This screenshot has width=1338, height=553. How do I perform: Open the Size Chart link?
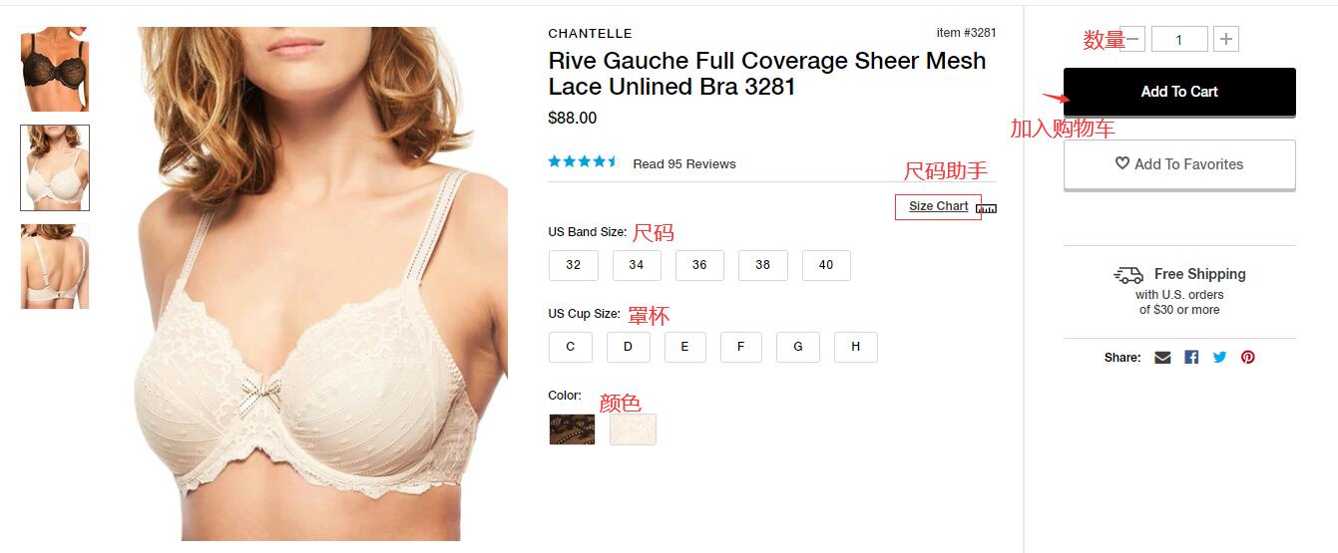[x=938, y=206]
